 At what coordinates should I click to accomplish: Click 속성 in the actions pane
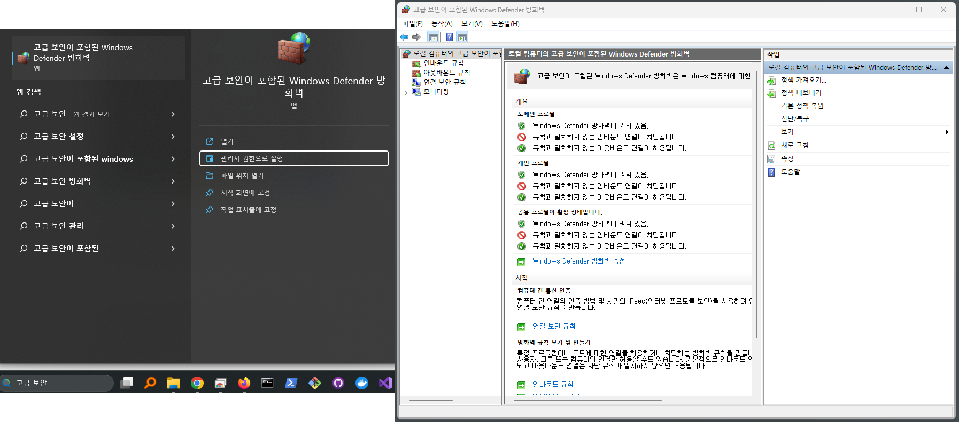(x=787, y=158)
